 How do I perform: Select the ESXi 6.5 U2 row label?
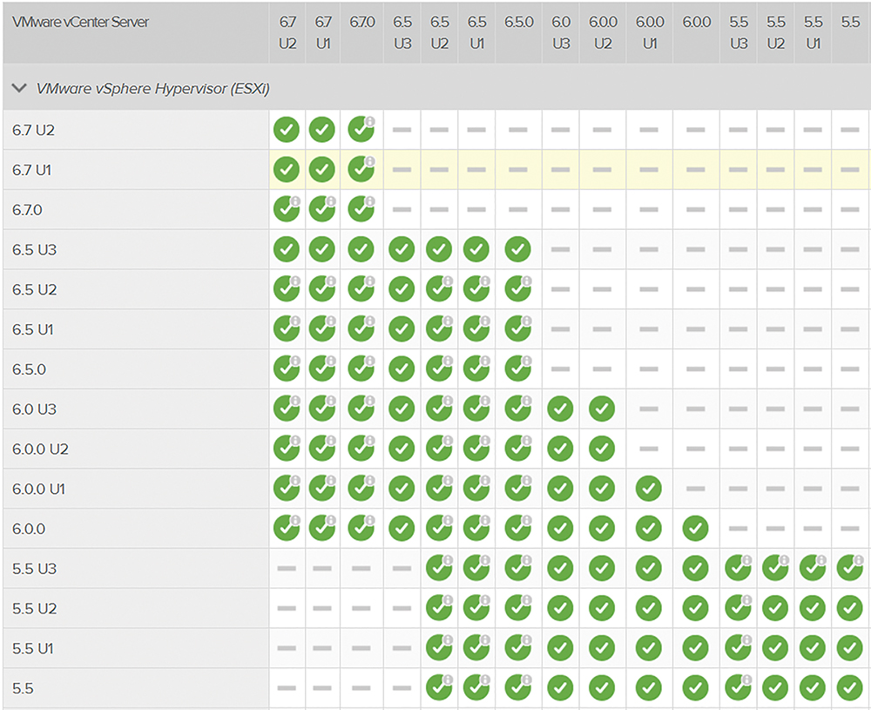tap(35, 290)
